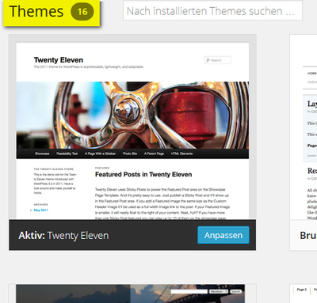Click 'Featured Posts in Twenty Eleven' heading in preview

(x=143, y=175)
